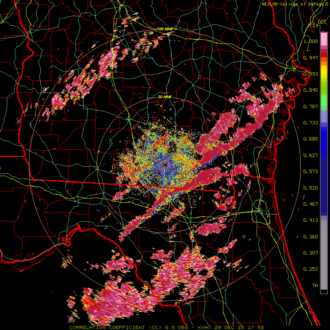Click the 50 NMI range ring label
Screen dimensions: 330x330
165,97
